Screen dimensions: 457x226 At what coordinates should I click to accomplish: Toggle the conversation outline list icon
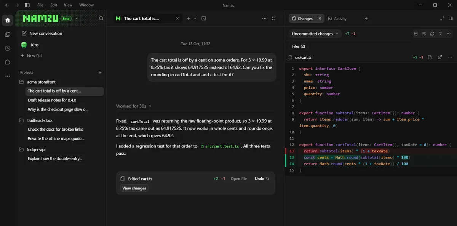click(x=274, y=18)
